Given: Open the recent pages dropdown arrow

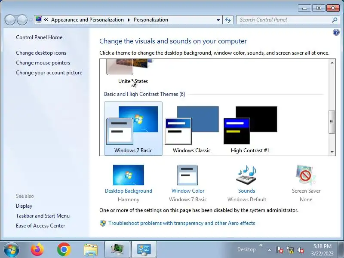Looking at the screenshot, I should [31, 20].
